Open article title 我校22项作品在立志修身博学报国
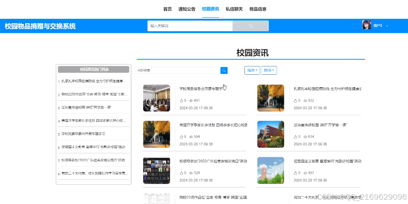Screen dimensions: 408x204 pos(213,197)
